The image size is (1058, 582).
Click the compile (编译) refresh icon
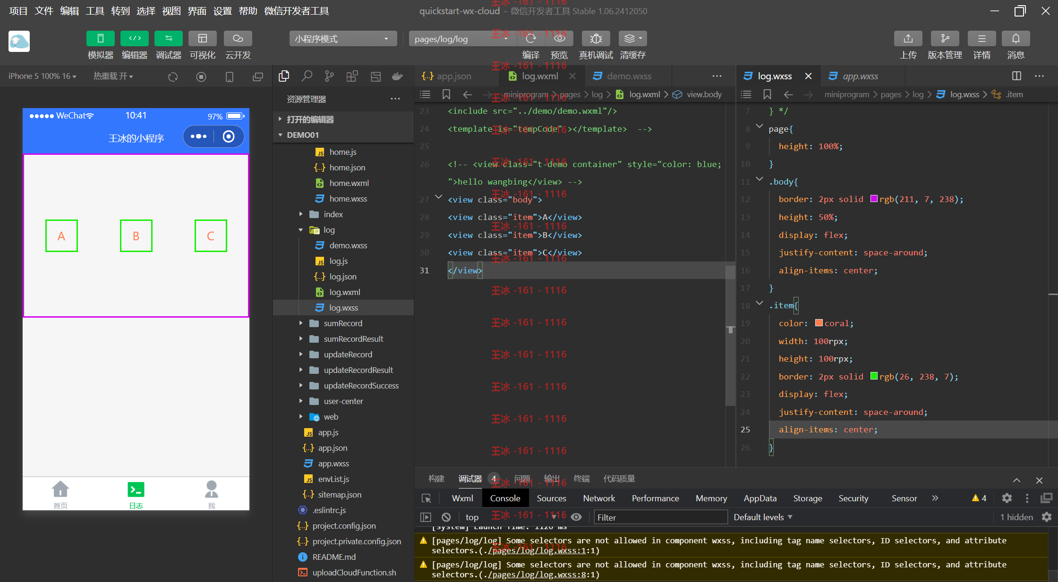530,39
